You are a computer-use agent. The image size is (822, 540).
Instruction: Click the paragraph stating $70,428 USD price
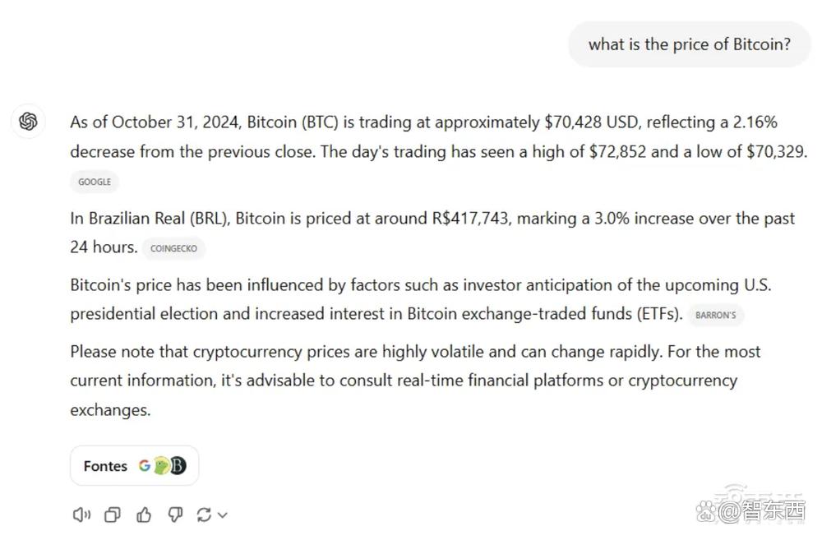[439, 136]
